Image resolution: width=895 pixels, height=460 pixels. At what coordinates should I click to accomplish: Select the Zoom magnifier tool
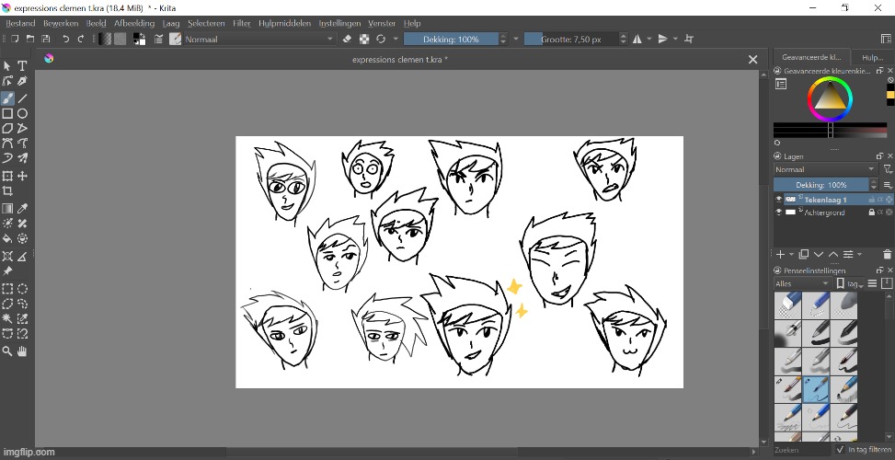coord(7,351)
